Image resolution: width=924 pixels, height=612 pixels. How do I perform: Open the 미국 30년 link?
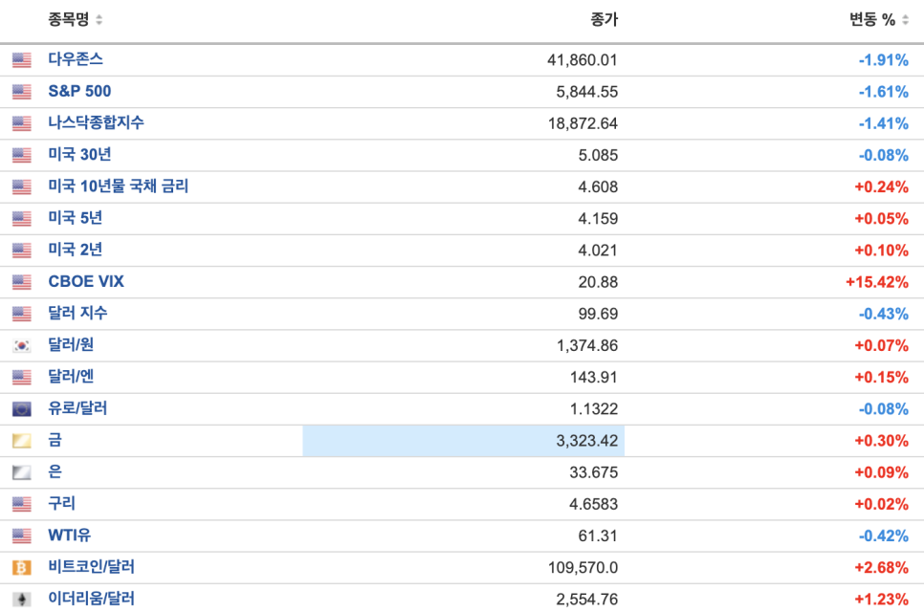pos(80,154)
